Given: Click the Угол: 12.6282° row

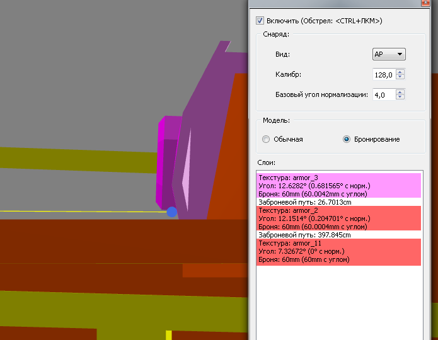Looking at the screenshot, I should pyautogui.click(x=338, y=186).
